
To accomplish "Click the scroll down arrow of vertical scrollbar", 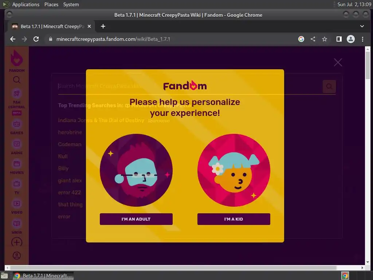I will click(368, 262).
